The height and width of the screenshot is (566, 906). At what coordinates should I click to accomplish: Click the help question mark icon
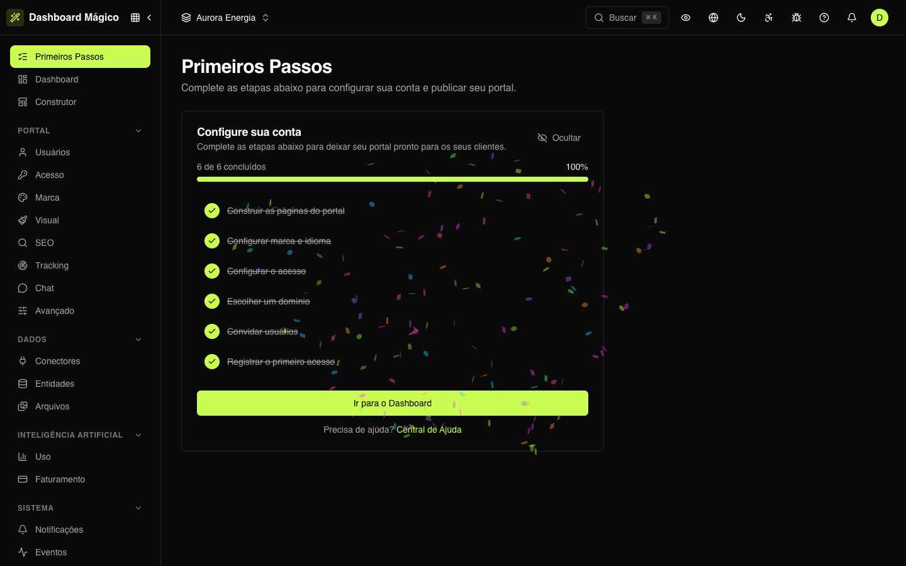point(824,18)
